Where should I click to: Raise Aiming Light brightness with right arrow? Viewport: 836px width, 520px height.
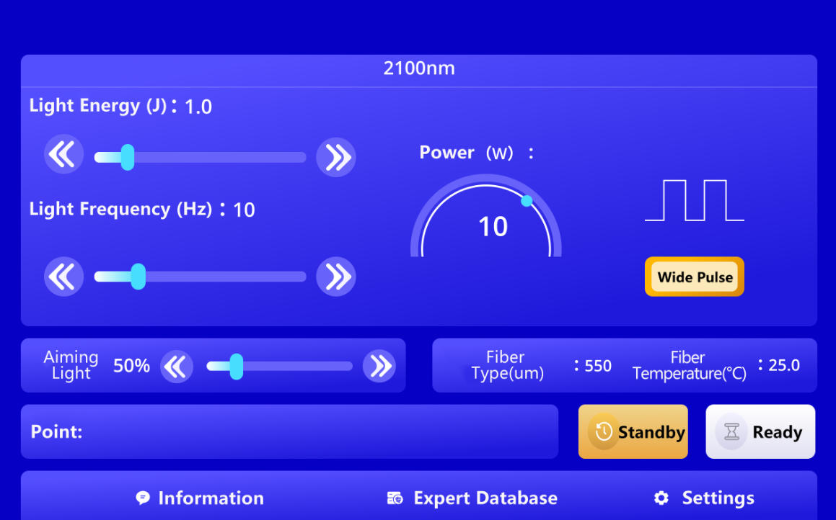tap(379, 367)
